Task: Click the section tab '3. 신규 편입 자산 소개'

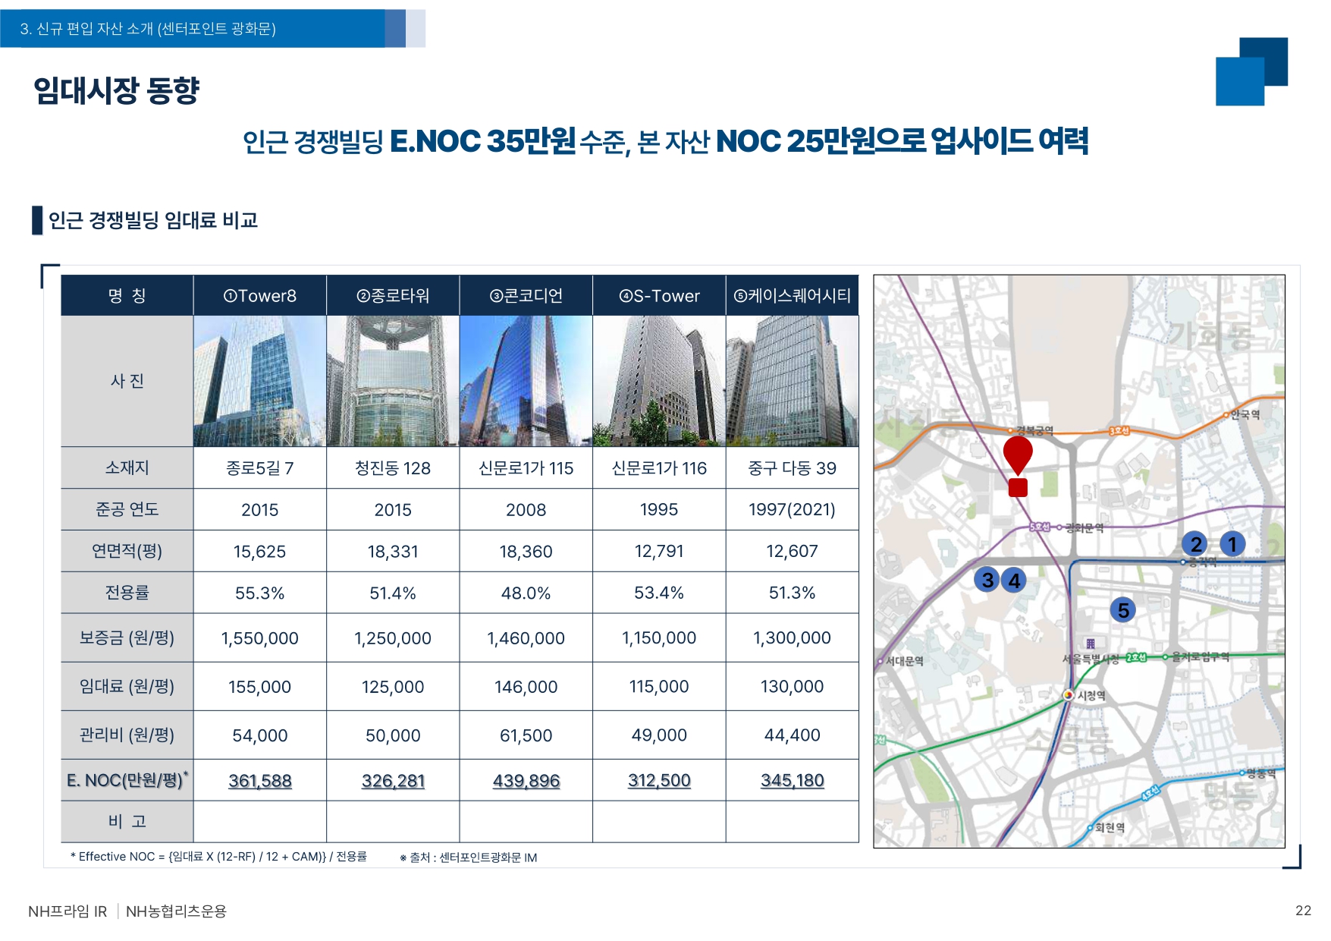Action: click(x=148, y=29)
